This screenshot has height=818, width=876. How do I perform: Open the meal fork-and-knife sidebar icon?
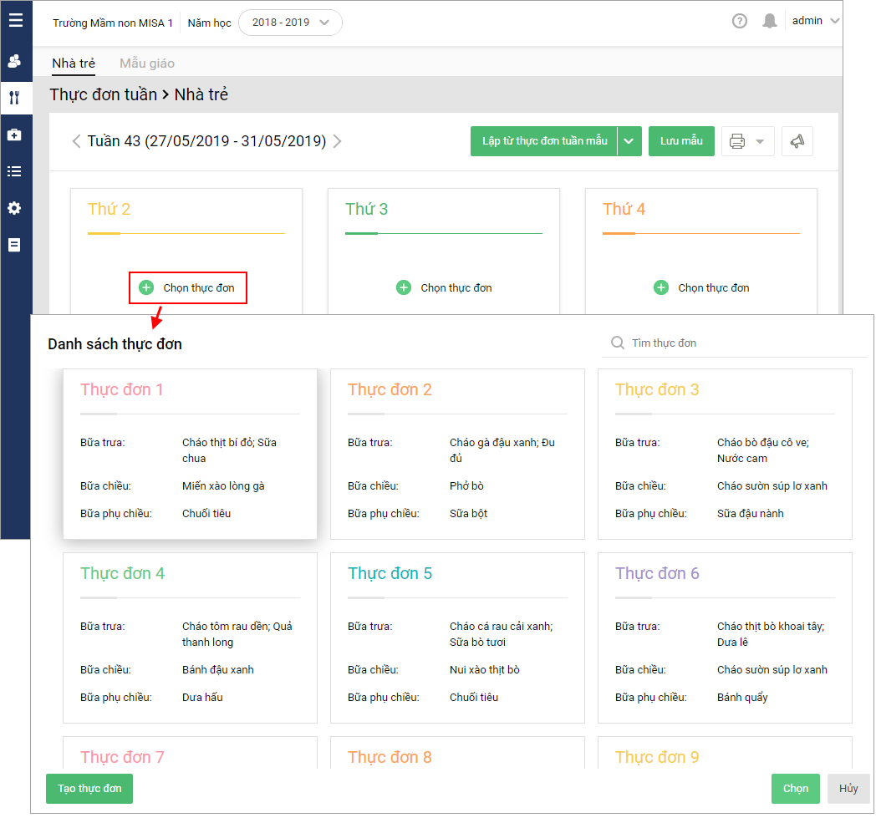[x=14, y=98]
